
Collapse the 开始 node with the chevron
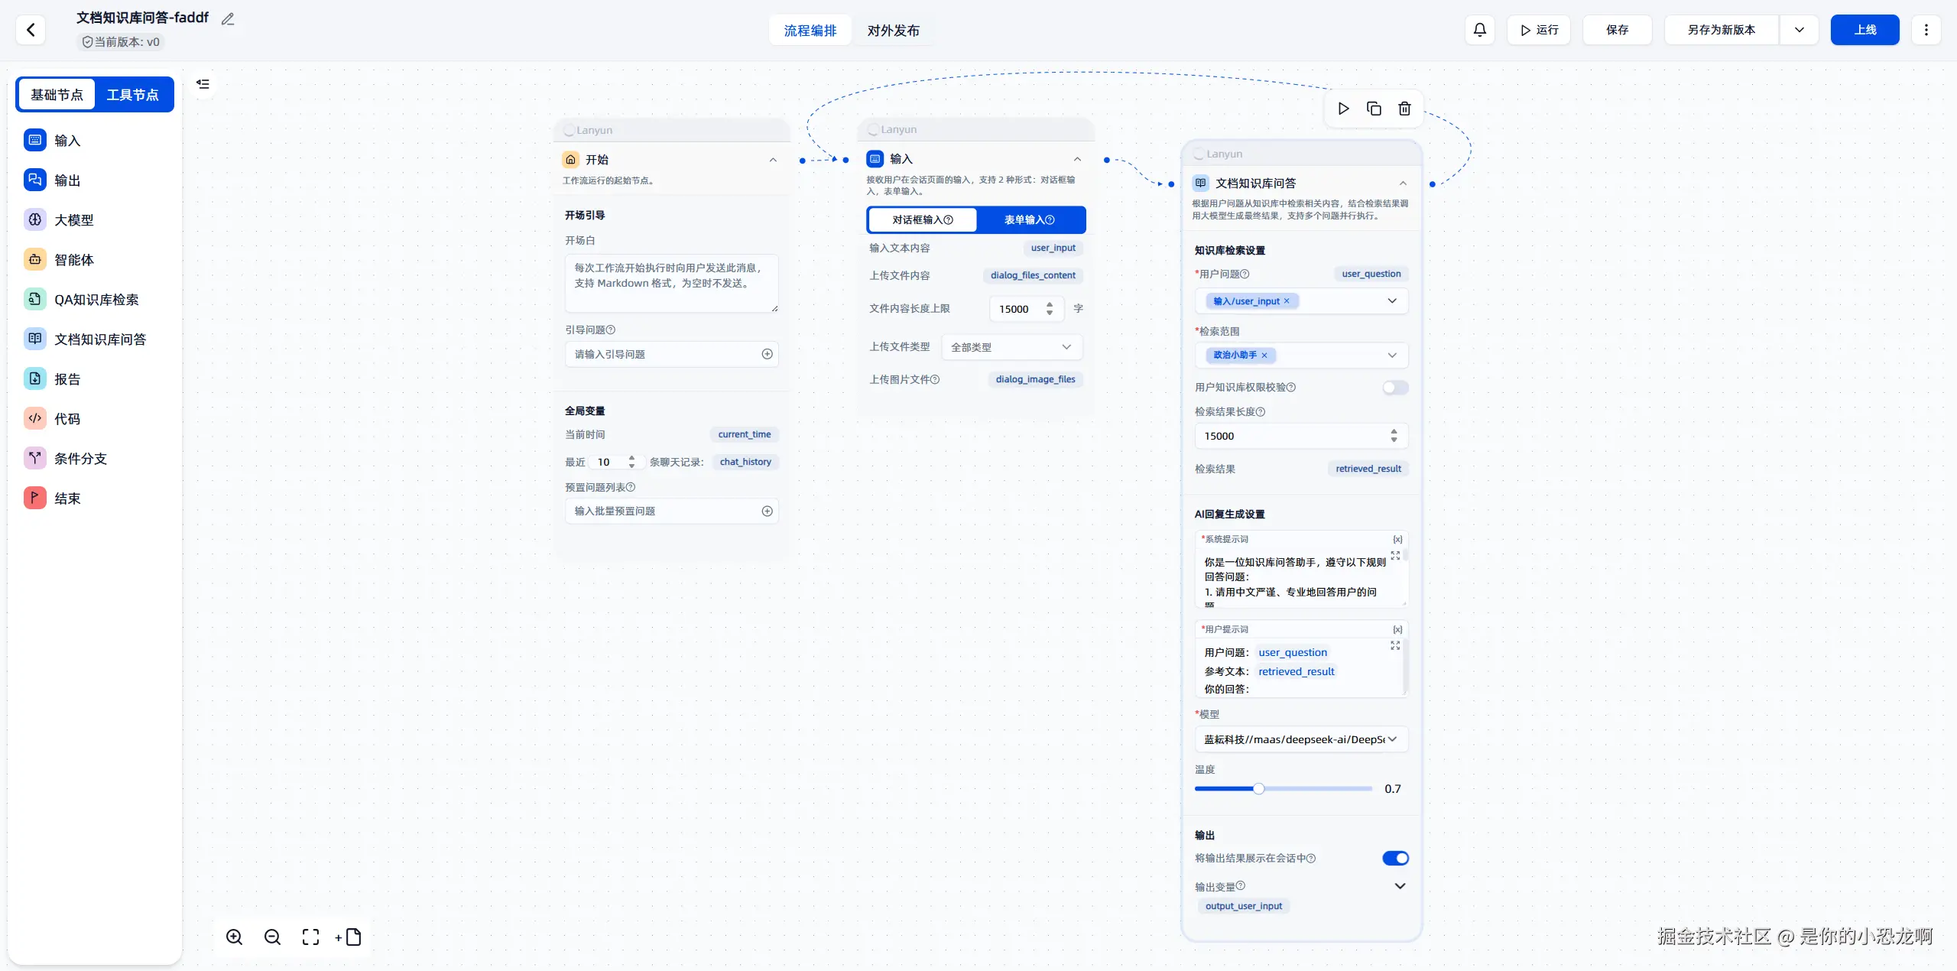click(x=773, y=160)
